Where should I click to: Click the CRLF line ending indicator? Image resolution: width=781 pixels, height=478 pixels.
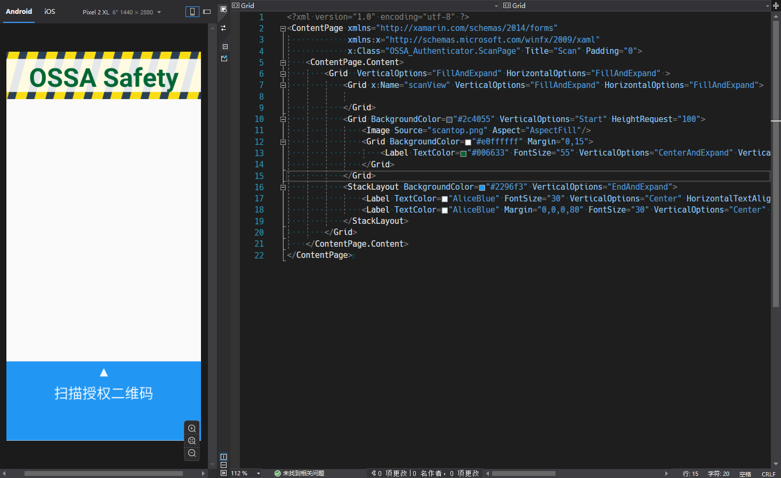coord(769,474)
